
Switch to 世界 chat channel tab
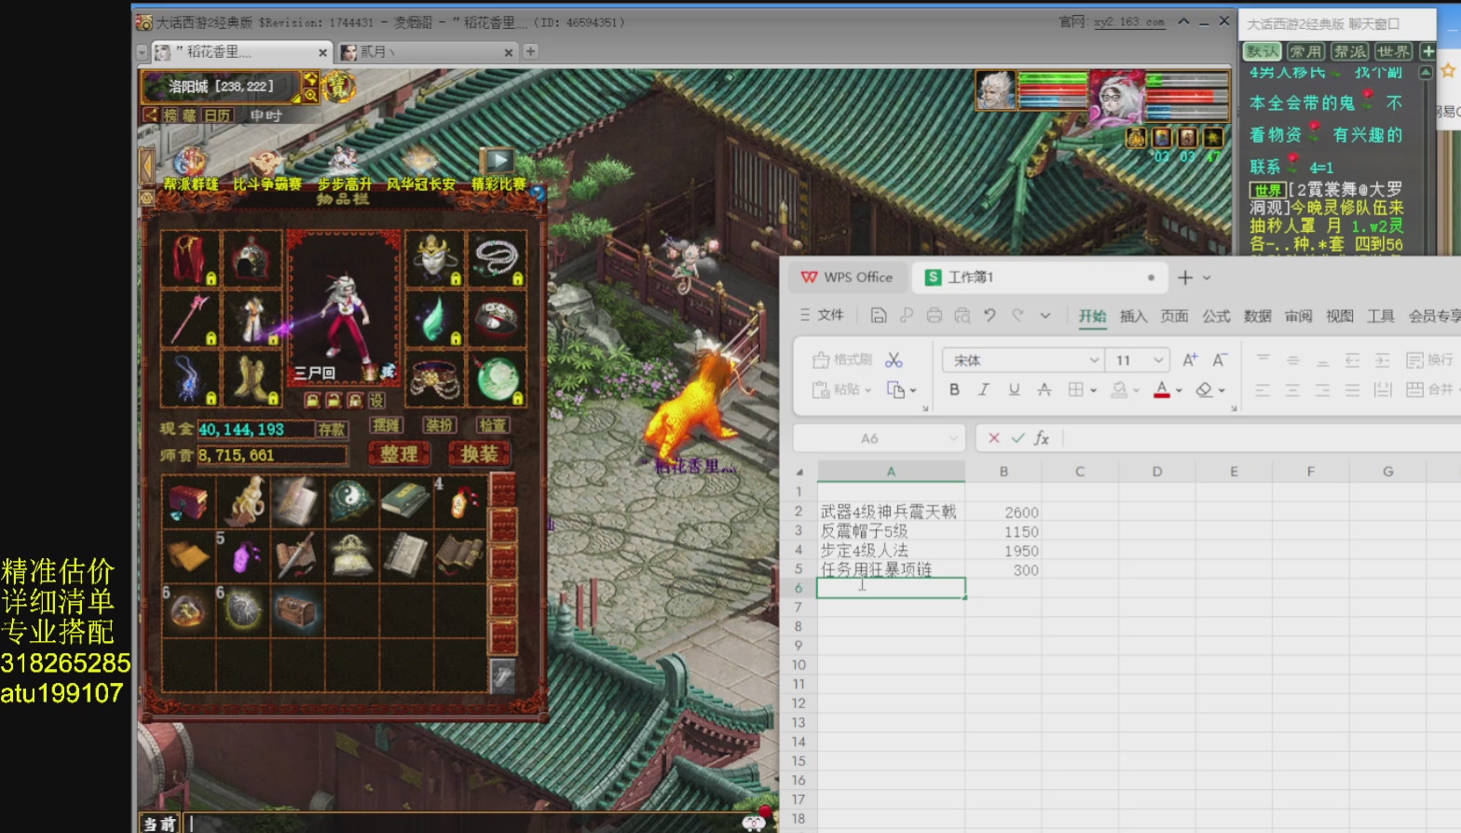coord(1393,51)
